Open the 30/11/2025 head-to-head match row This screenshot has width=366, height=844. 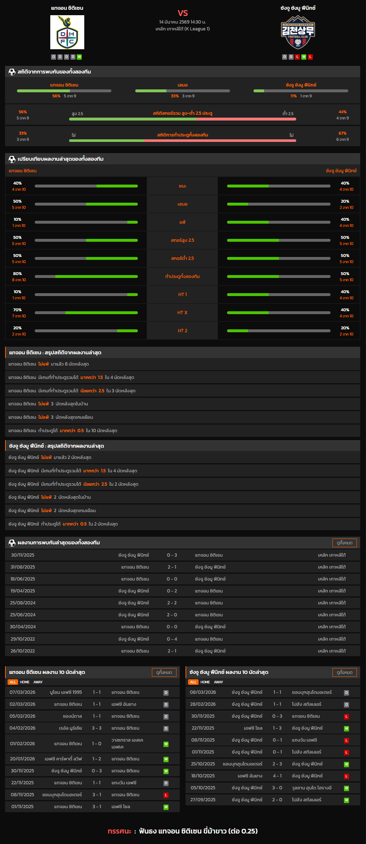(183, 555)
